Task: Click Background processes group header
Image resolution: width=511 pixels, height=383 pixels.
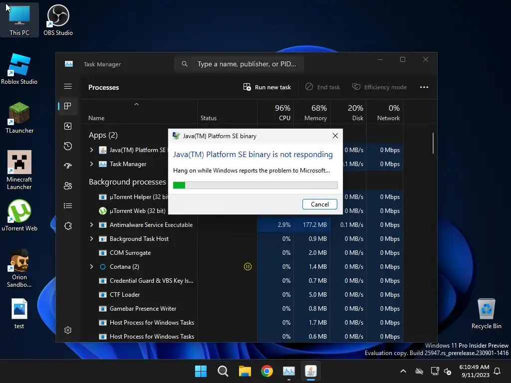Action: tap(127, 182)
